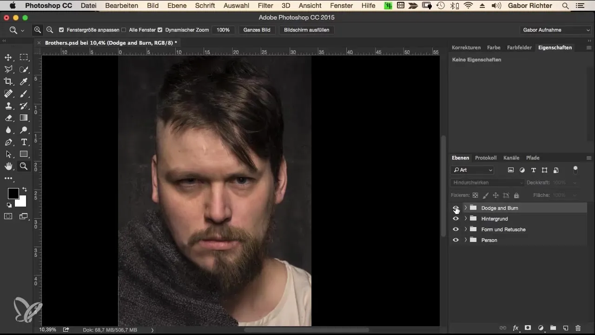Select the Eyedropper tool

click(x=24, y=81)
